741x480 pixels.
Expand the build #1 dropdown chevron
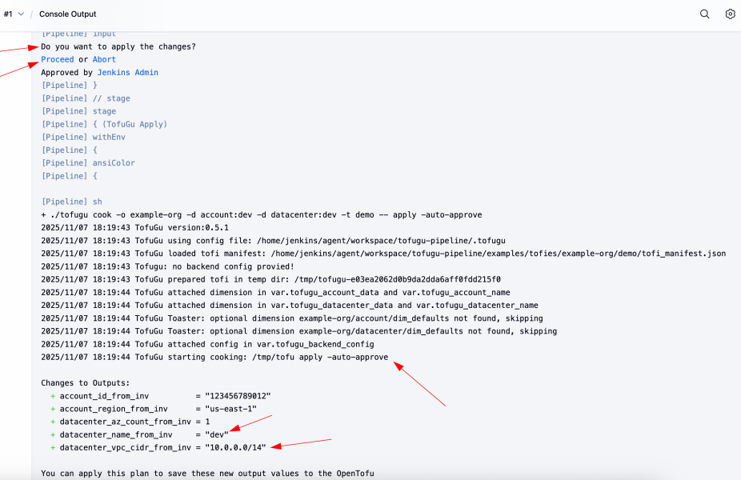tap(21, 14)
